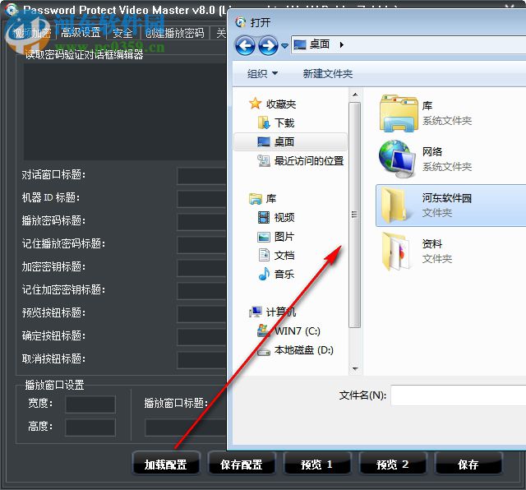
Task: Click the 加密密钥标题 input field
Action: click(x=202, y=268)
